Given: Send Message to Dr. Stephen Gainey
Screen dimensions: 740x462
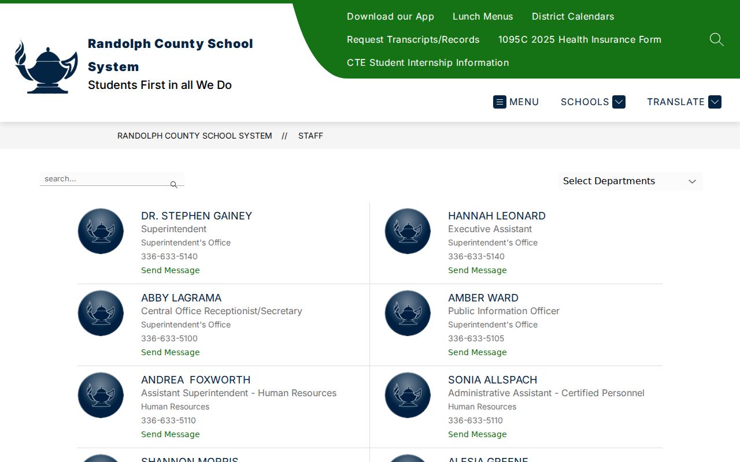Looking at the screenshot, I should coord(171,270).
